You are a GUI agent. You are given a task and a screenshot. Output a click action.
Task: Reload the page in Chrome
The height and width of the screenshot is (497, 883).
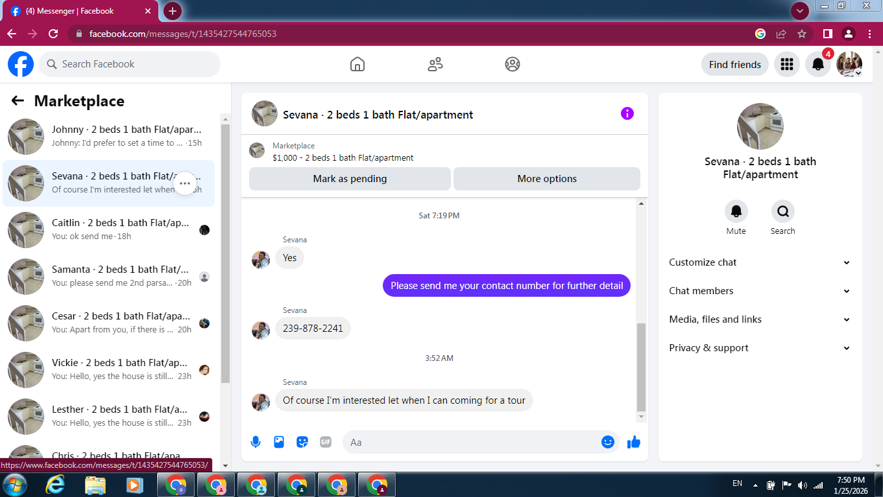tap(53, 34)
